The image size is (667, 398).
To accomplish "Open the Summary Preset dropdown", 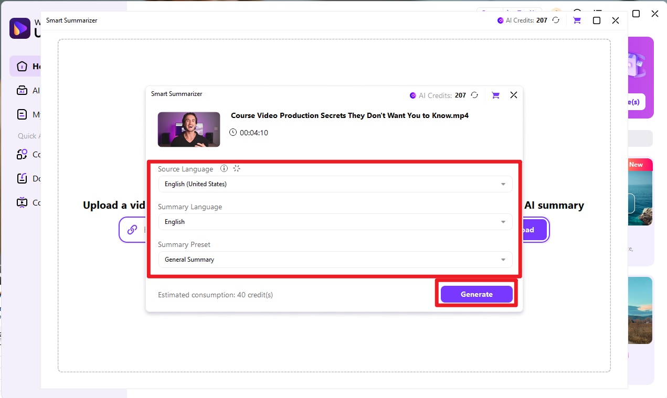I will coord(335,260).
